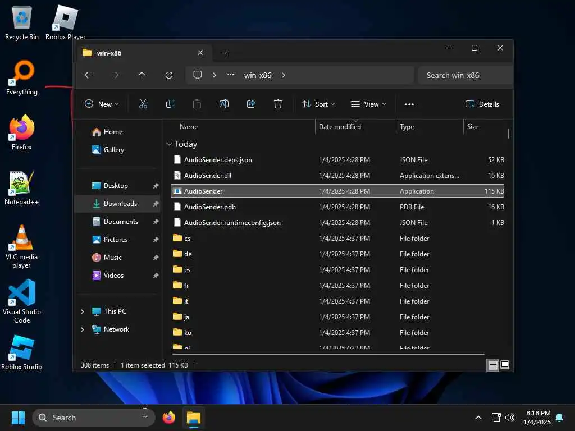
Task: Open the notification bell
Action: tap(560, 418)
